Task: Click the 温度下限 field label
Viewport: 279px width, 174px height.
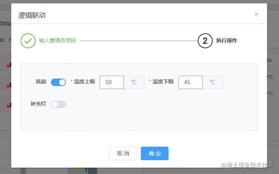Action: click(163, 82)
